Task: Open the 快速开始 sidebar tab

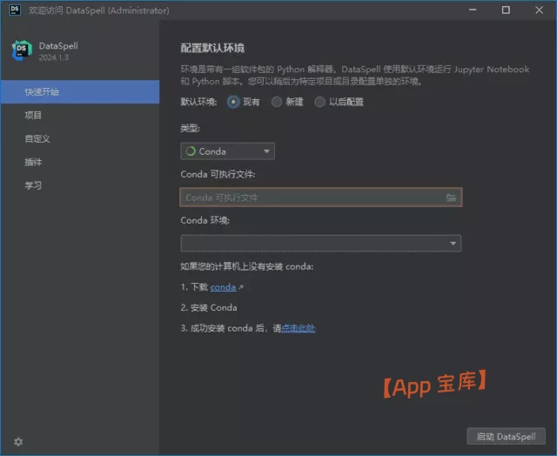Action: click(x=79, y=91)
